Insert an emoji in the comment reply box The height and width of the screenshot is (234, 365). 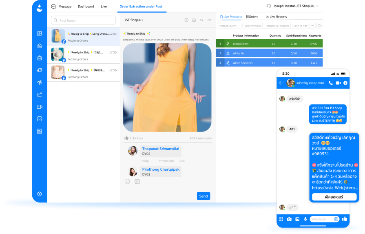[x=127, y=182]
